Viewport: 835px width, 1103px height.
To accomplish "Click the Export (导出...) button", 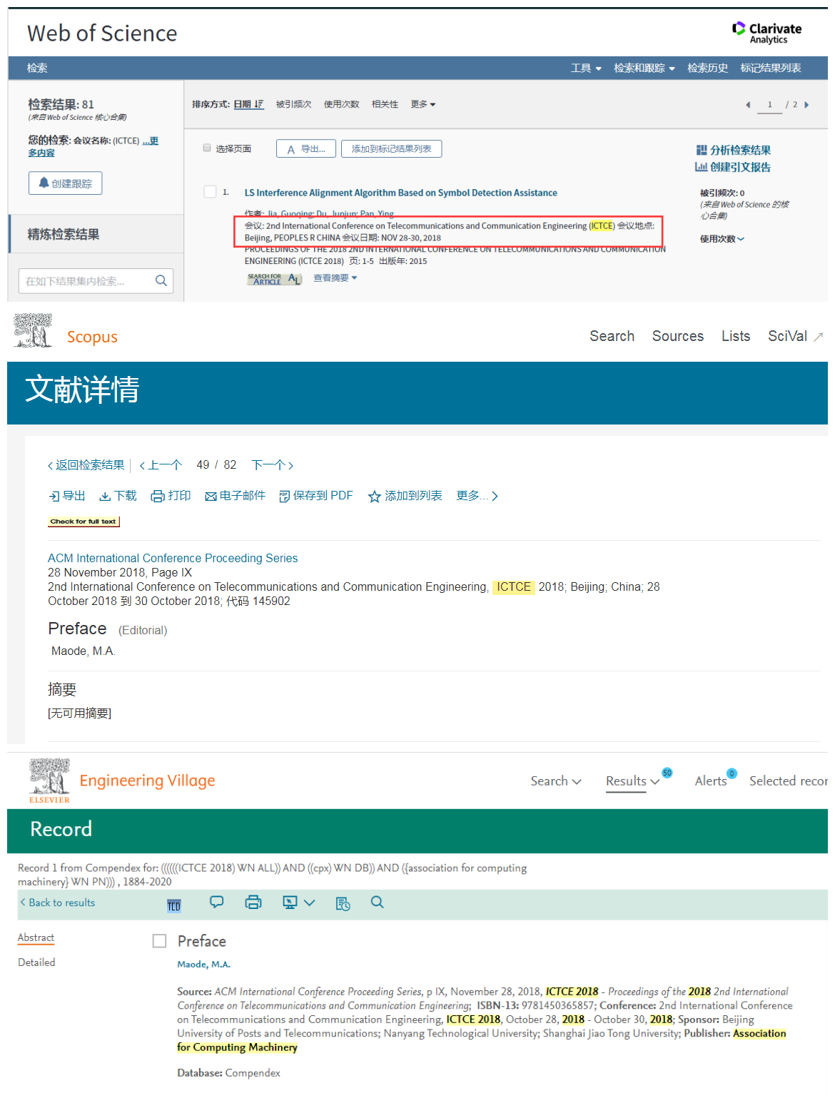I will click(305, 148).
